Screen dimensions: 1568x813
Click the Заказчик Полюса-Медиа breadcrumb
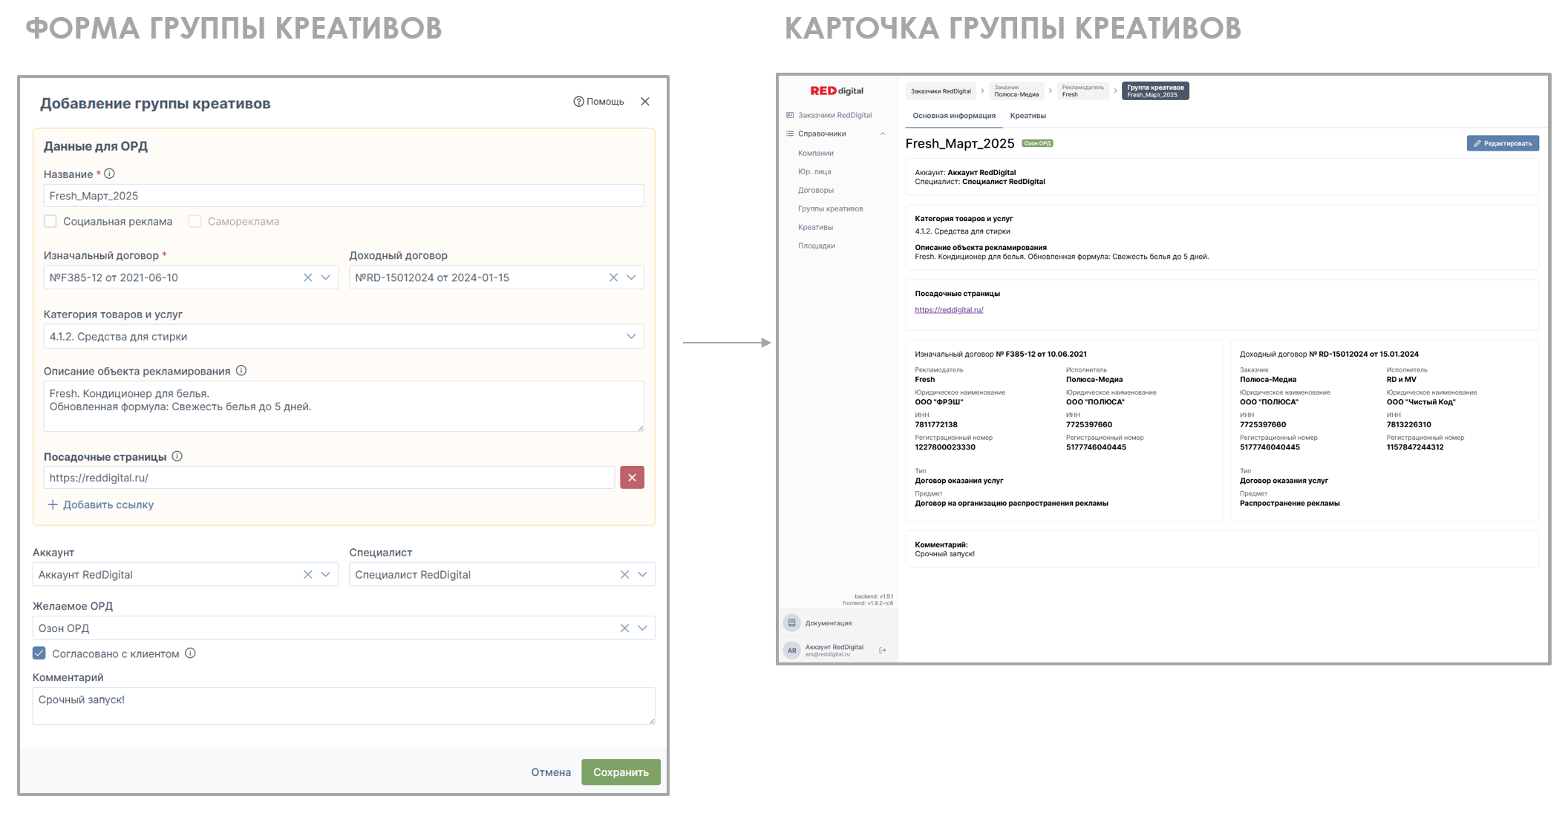coord(1016,91)
